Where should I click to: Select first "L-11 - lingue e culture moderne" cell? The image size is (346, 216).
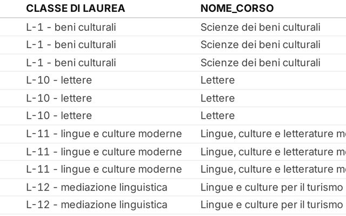[x=104, y=134]
